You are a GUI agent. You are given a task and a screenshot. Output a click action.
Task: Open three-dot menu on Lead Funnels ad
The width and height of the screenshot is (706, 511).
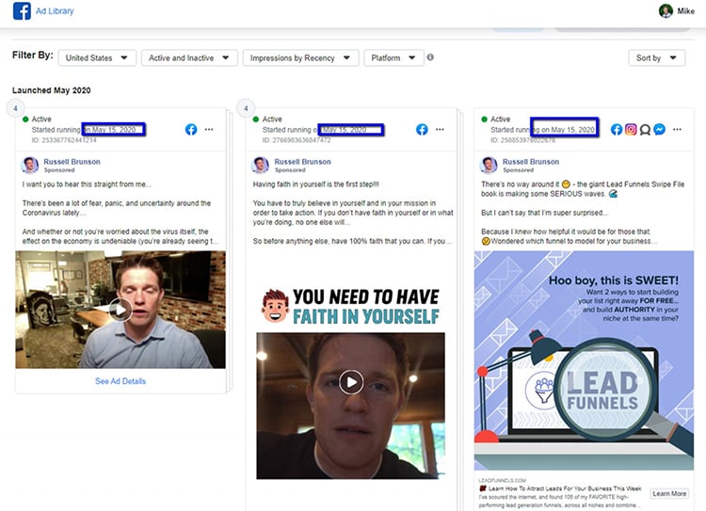pyautogui.click(x=677, y=130)
